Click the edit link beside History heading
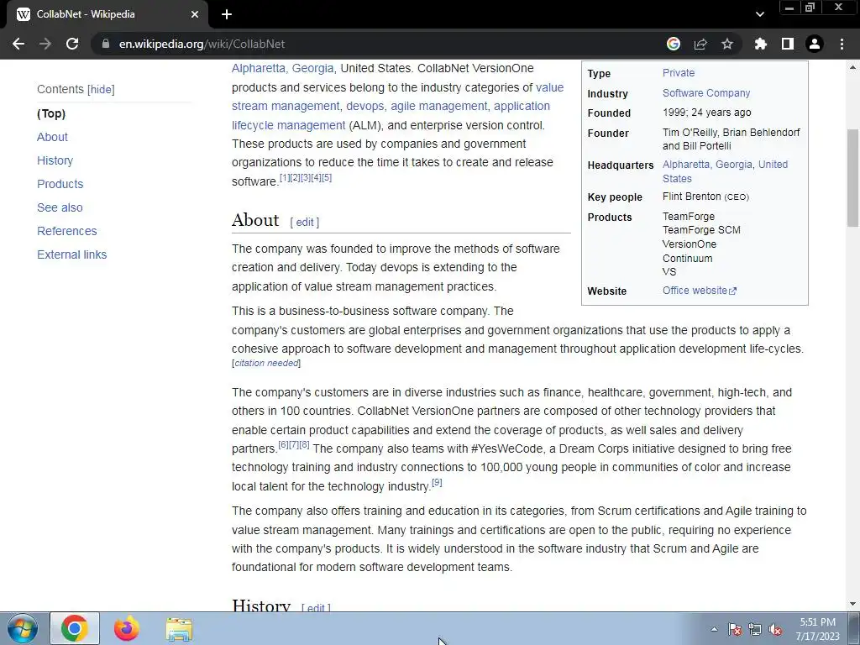 pos(316,608)
